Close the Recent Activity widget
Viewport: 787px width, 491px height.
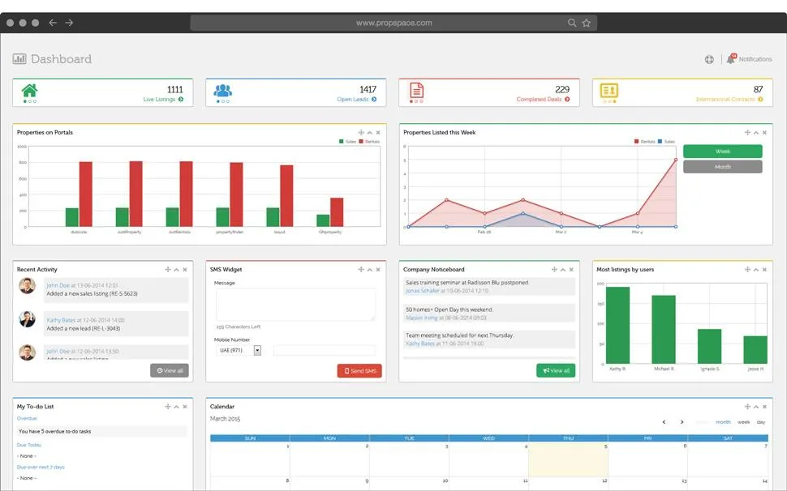(x=185, y=270)
